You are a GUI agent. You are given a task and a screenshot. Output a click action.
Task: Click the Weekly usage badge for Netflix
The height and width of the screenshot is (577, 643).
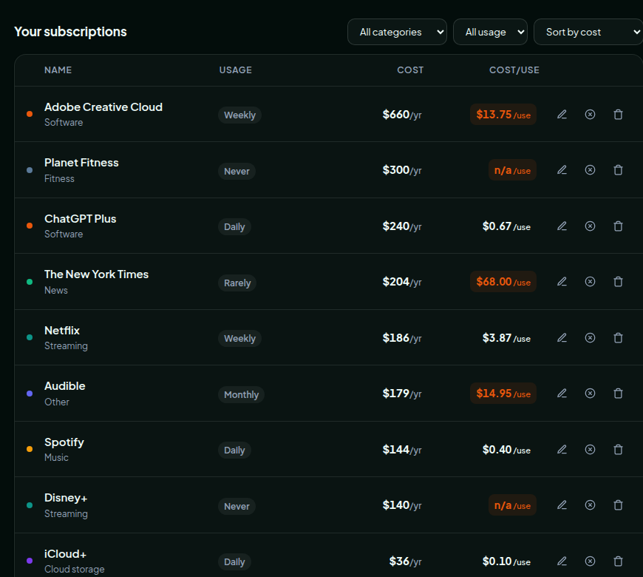239,338
